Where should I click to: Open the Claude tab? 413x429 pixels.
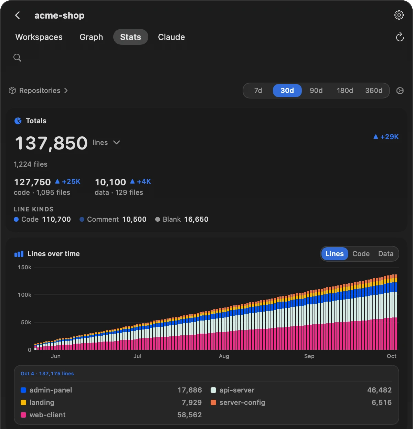tap(171, 37)
